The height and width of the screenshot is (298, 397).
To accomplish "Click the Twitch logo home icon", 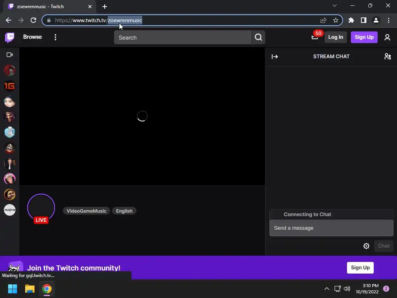I will pyautogui.click(x=10, y=38).
